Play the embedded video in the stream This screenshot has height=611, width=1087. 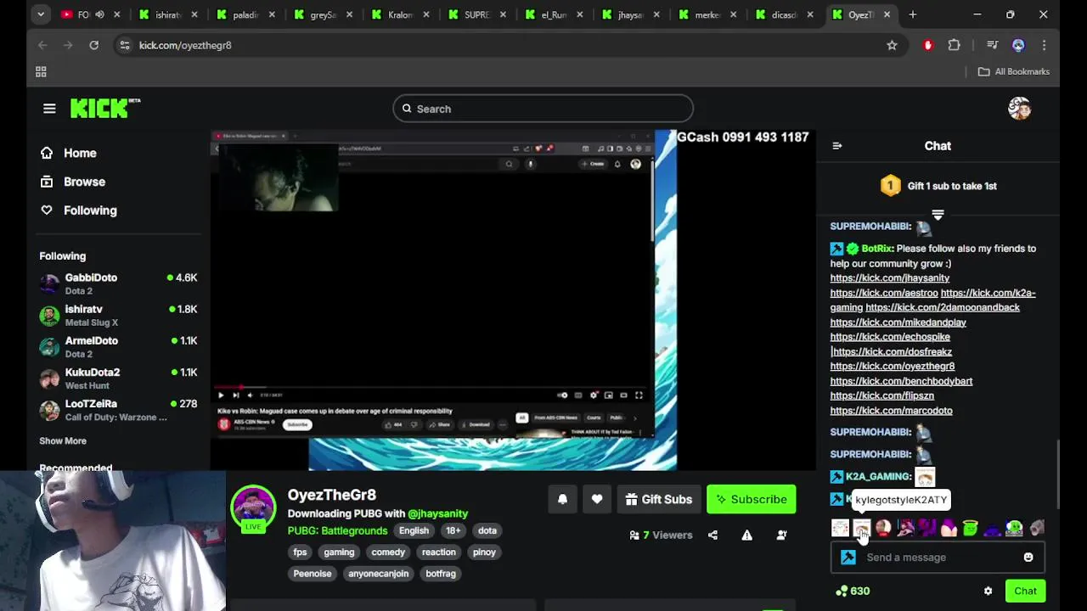[x=221, y=395]
